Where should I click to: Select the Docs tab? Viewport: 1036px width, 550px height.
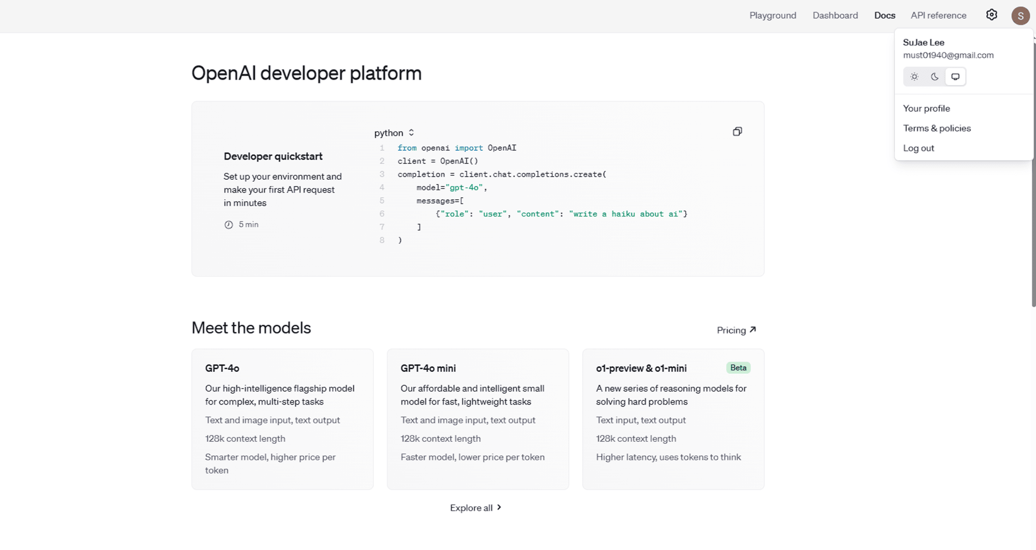(885, 16)
